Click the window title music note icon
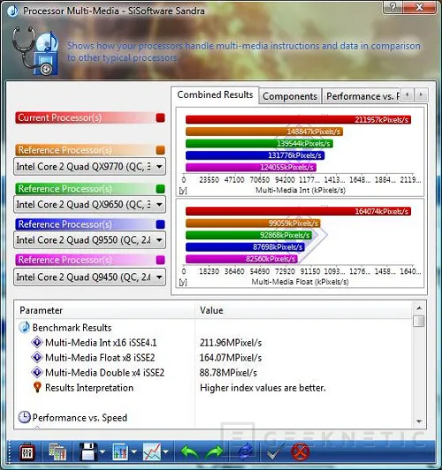Screen dimensions: 442x470 [12, 11]
